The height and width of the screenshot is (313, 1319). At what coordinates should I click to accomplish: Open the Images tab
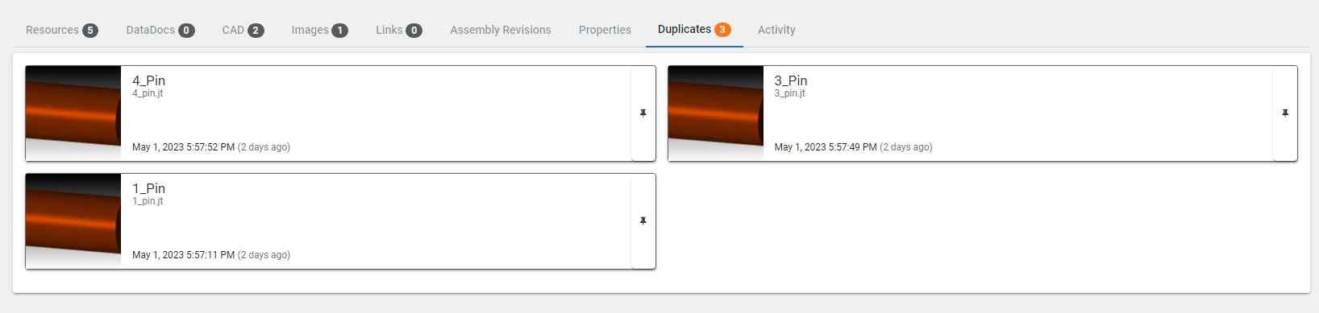click(x=320, y=30)
